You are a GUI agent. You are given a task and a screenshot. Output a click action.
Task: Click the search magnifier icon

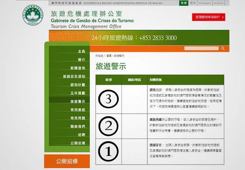pyautogui.click(x=223, y=48)
